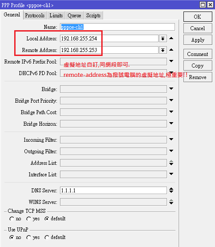This screenshot has height=247, width=215.
Task: Apply the profile changes
Action: 198,40
